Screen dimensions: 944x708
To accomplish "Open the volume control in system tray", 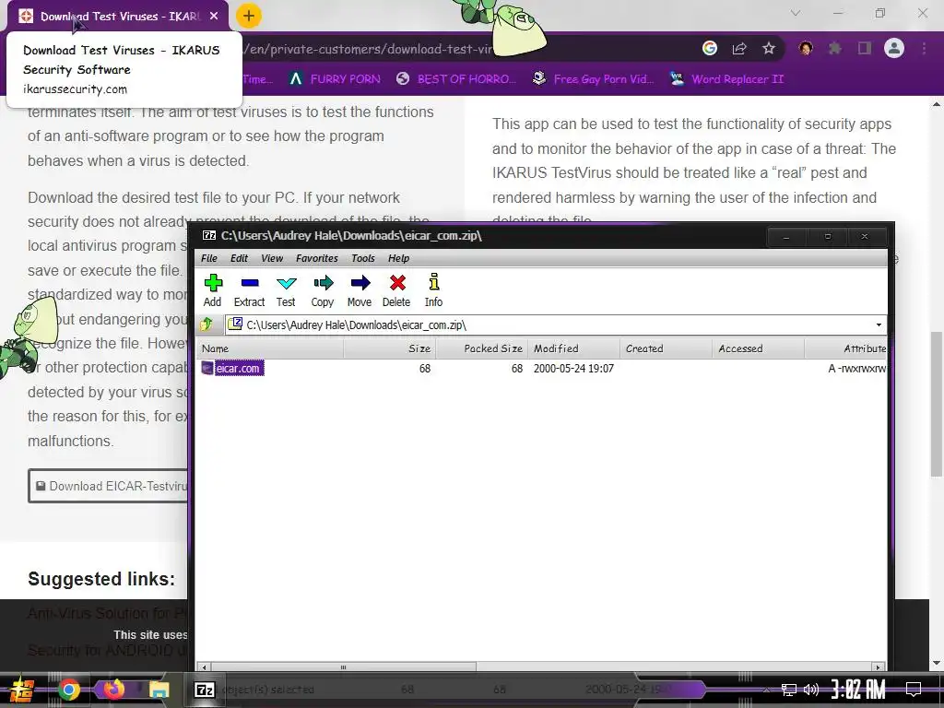I will click(811, 690).
